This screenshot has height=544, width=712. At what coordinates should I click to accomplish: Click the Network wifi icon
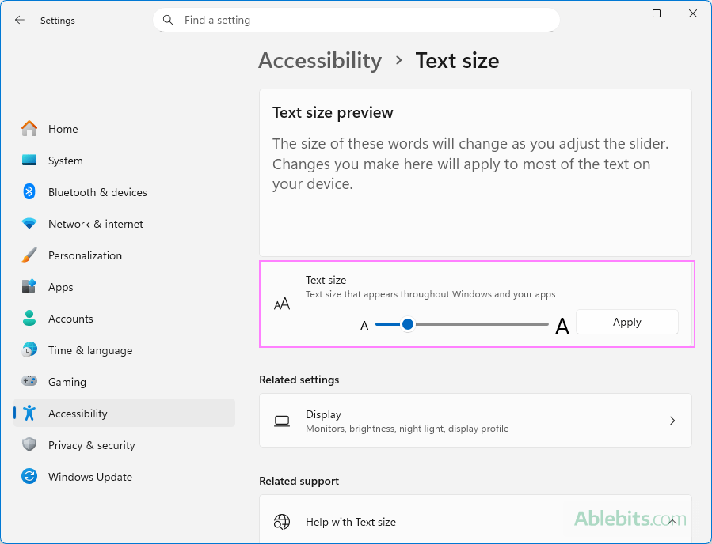click(x=29, y=224)
